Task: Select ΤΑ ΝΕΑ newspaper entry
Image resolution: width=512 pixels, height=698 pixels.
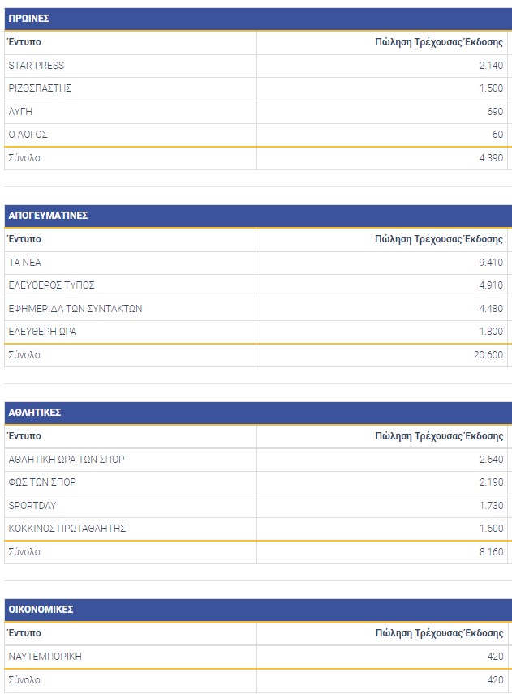Action: [24, 263]
